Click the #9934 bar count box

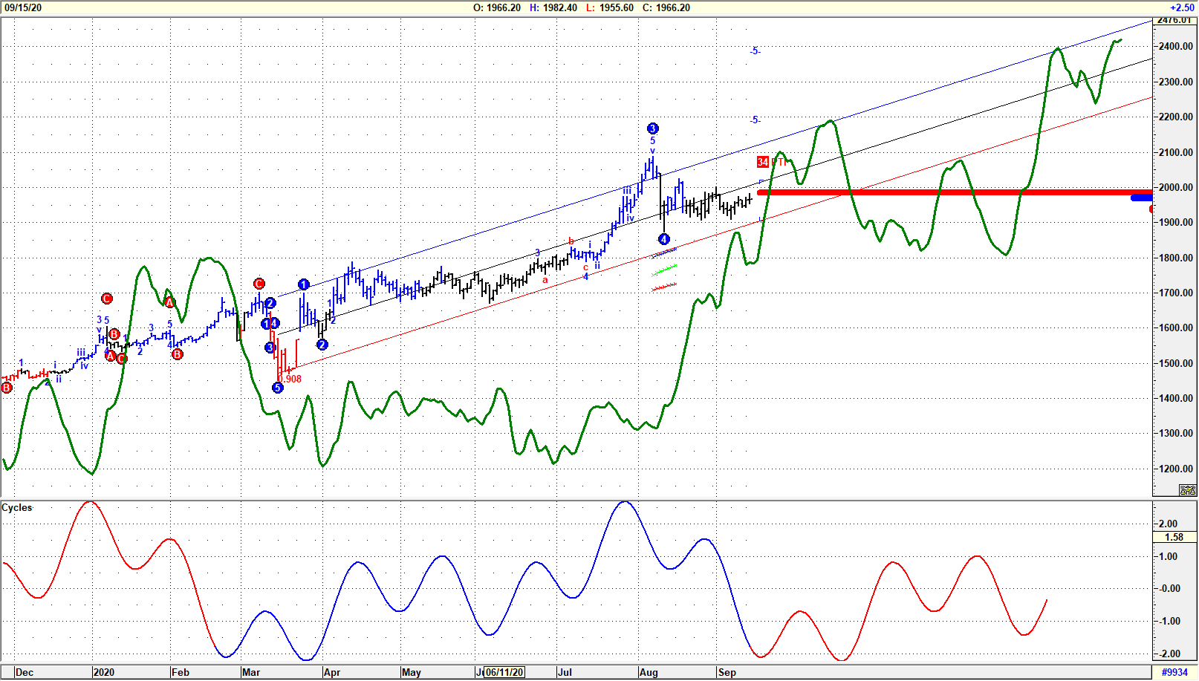click(x=1174, y=672)
